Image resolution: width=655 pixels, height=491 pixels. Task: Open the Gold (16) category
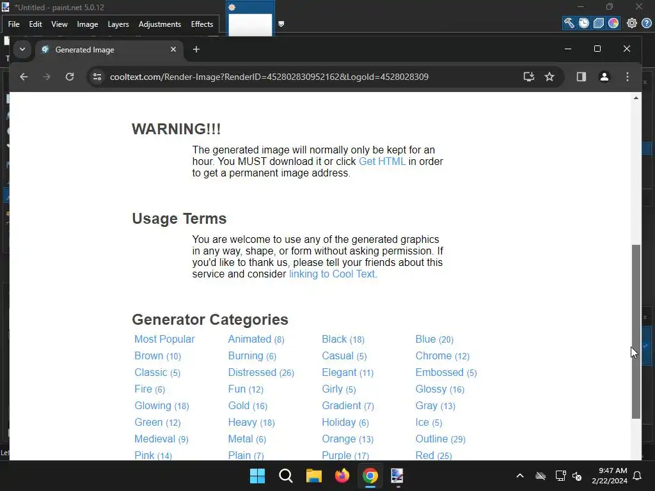[x=248, y=405]
